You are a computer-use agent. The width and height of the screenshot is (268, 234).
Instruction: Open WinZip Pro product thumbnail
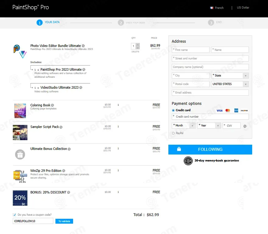click(20, 176)
